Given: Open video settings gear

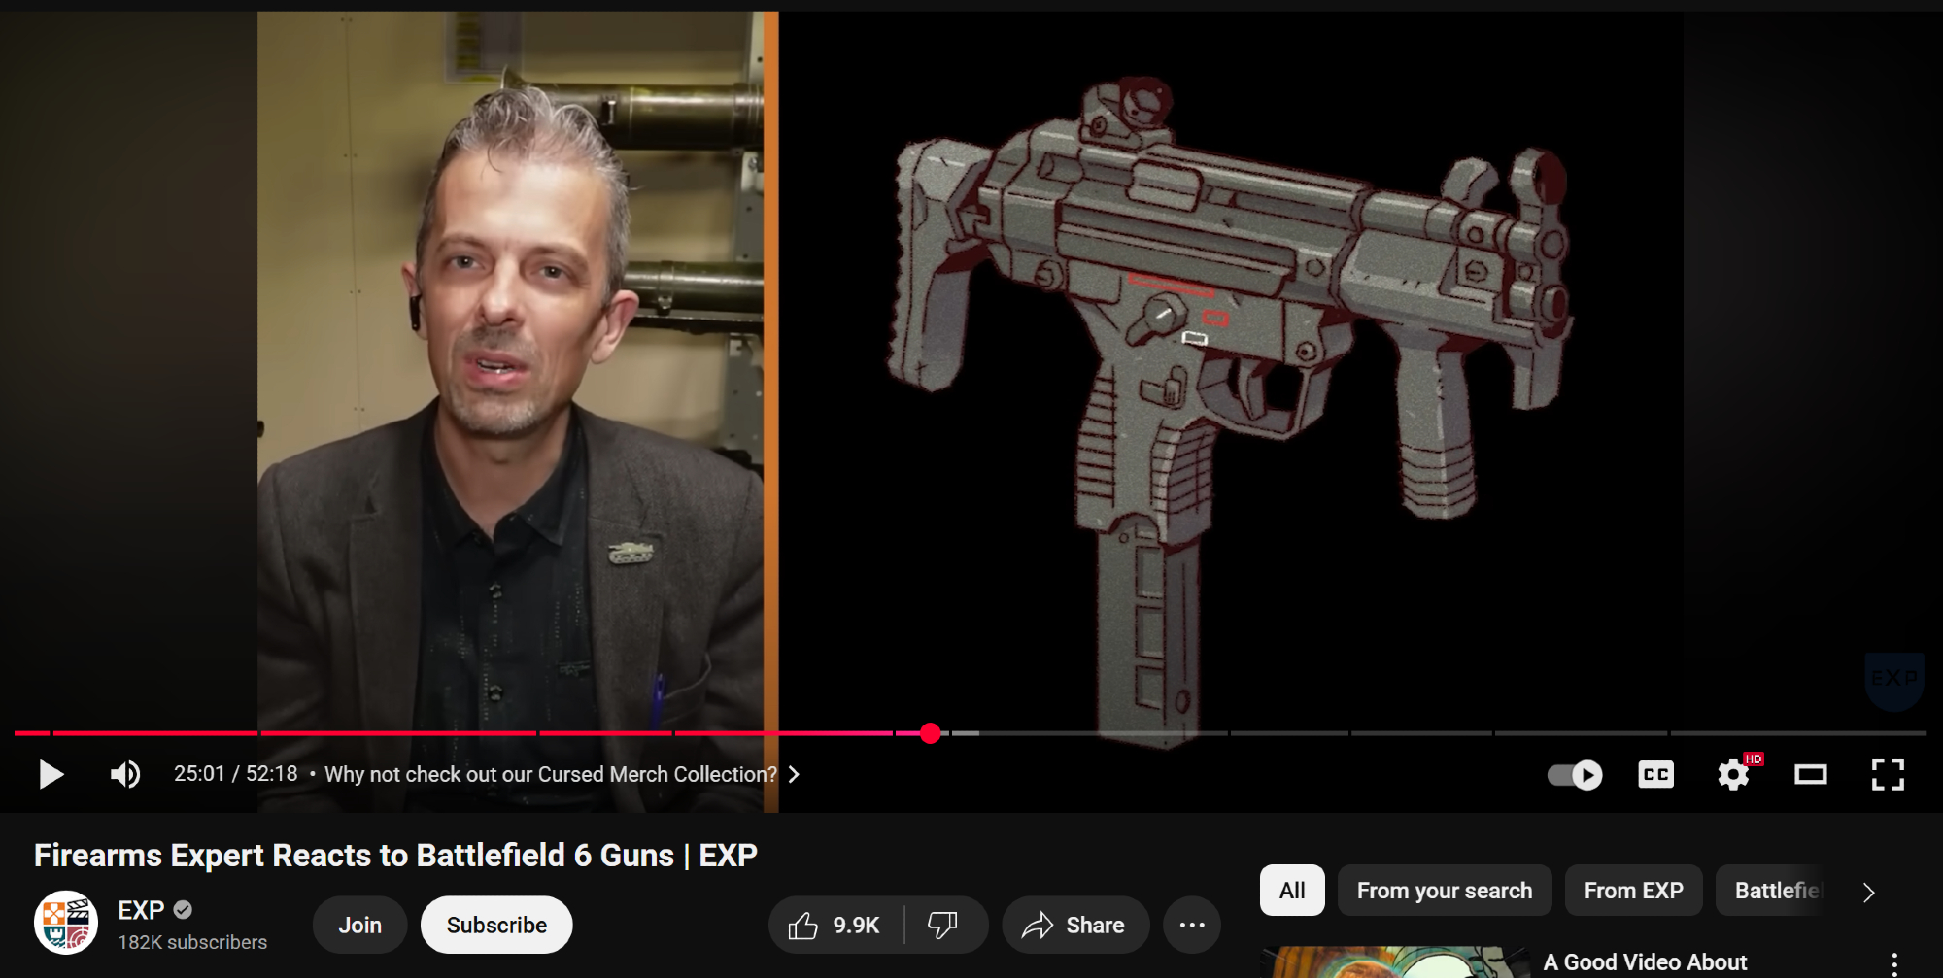Looking at the screenshot, I should coord(1733,774).
